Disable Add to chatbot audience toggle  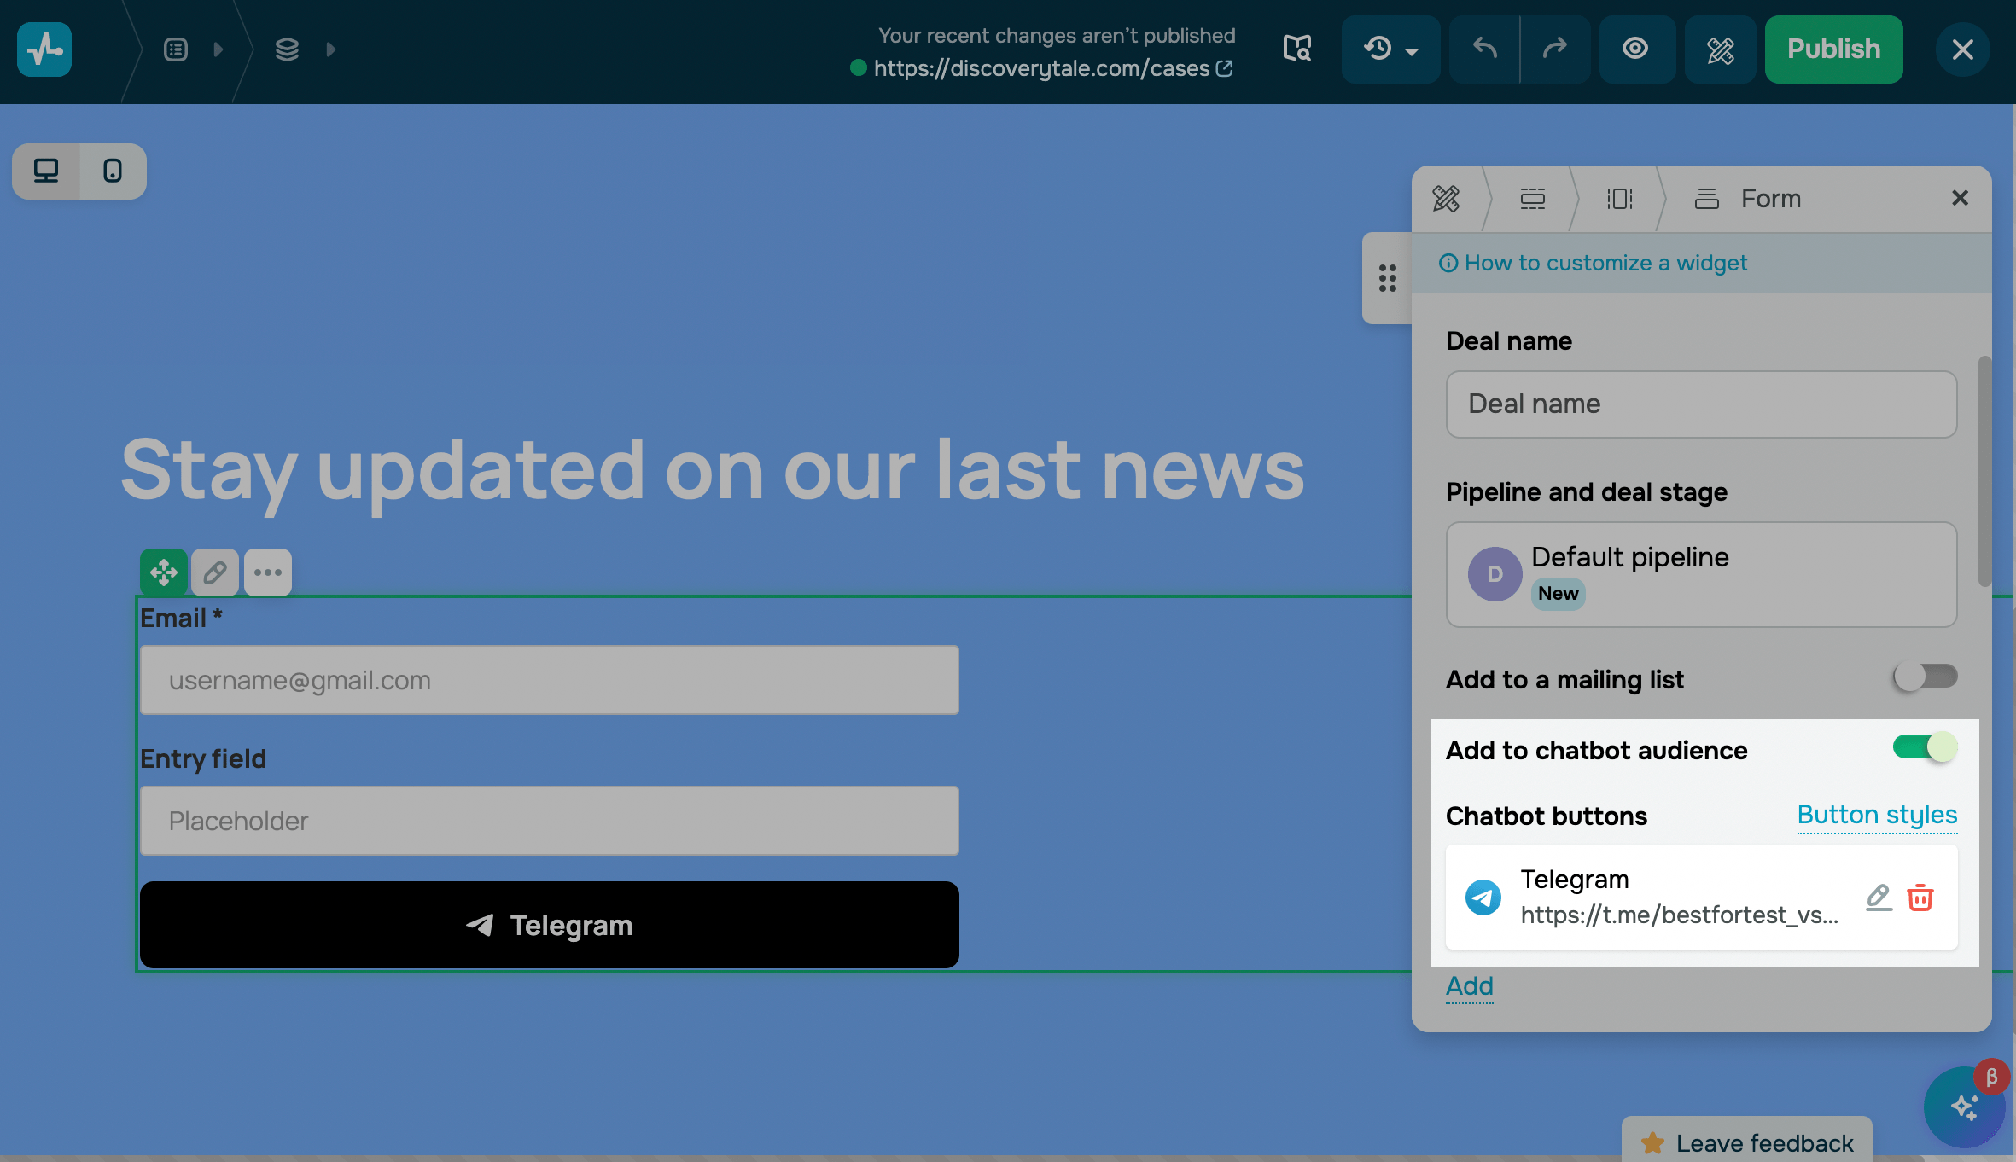point(1925,748)
